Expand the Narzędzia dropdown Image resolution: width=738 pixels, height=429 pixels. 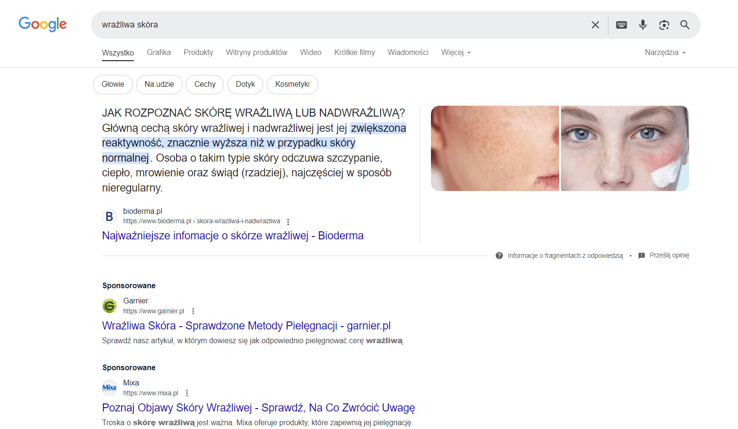point(665,52)
